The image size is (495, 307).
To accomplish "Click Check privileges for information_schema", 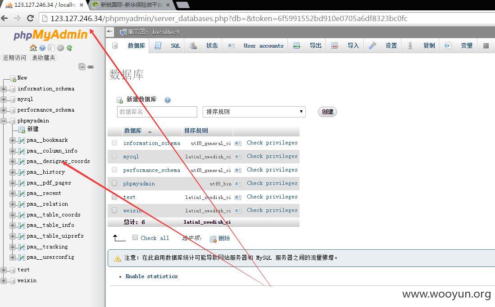I will (272, 143).
